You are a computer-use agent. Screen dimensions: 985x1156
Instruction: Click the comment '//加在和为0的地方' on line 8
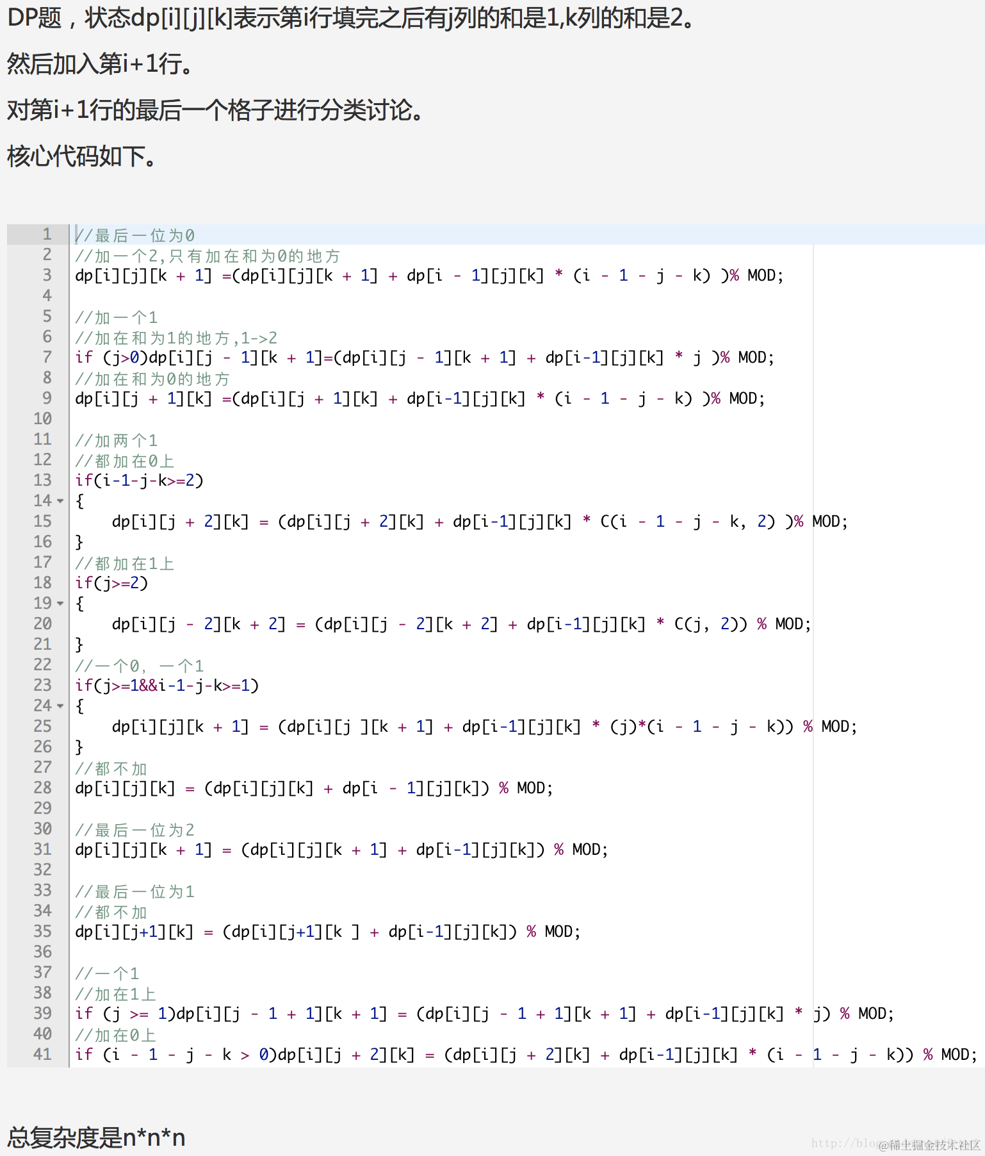coord(152,379)
